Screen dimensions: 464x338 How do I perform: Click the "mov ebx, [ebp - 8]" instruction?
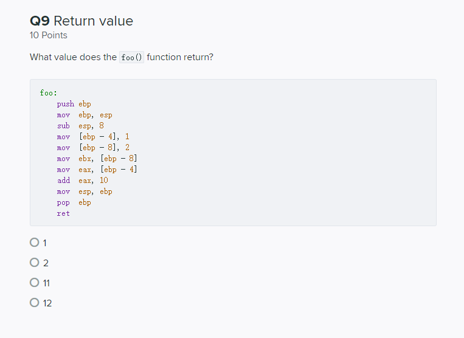[97, 159]
